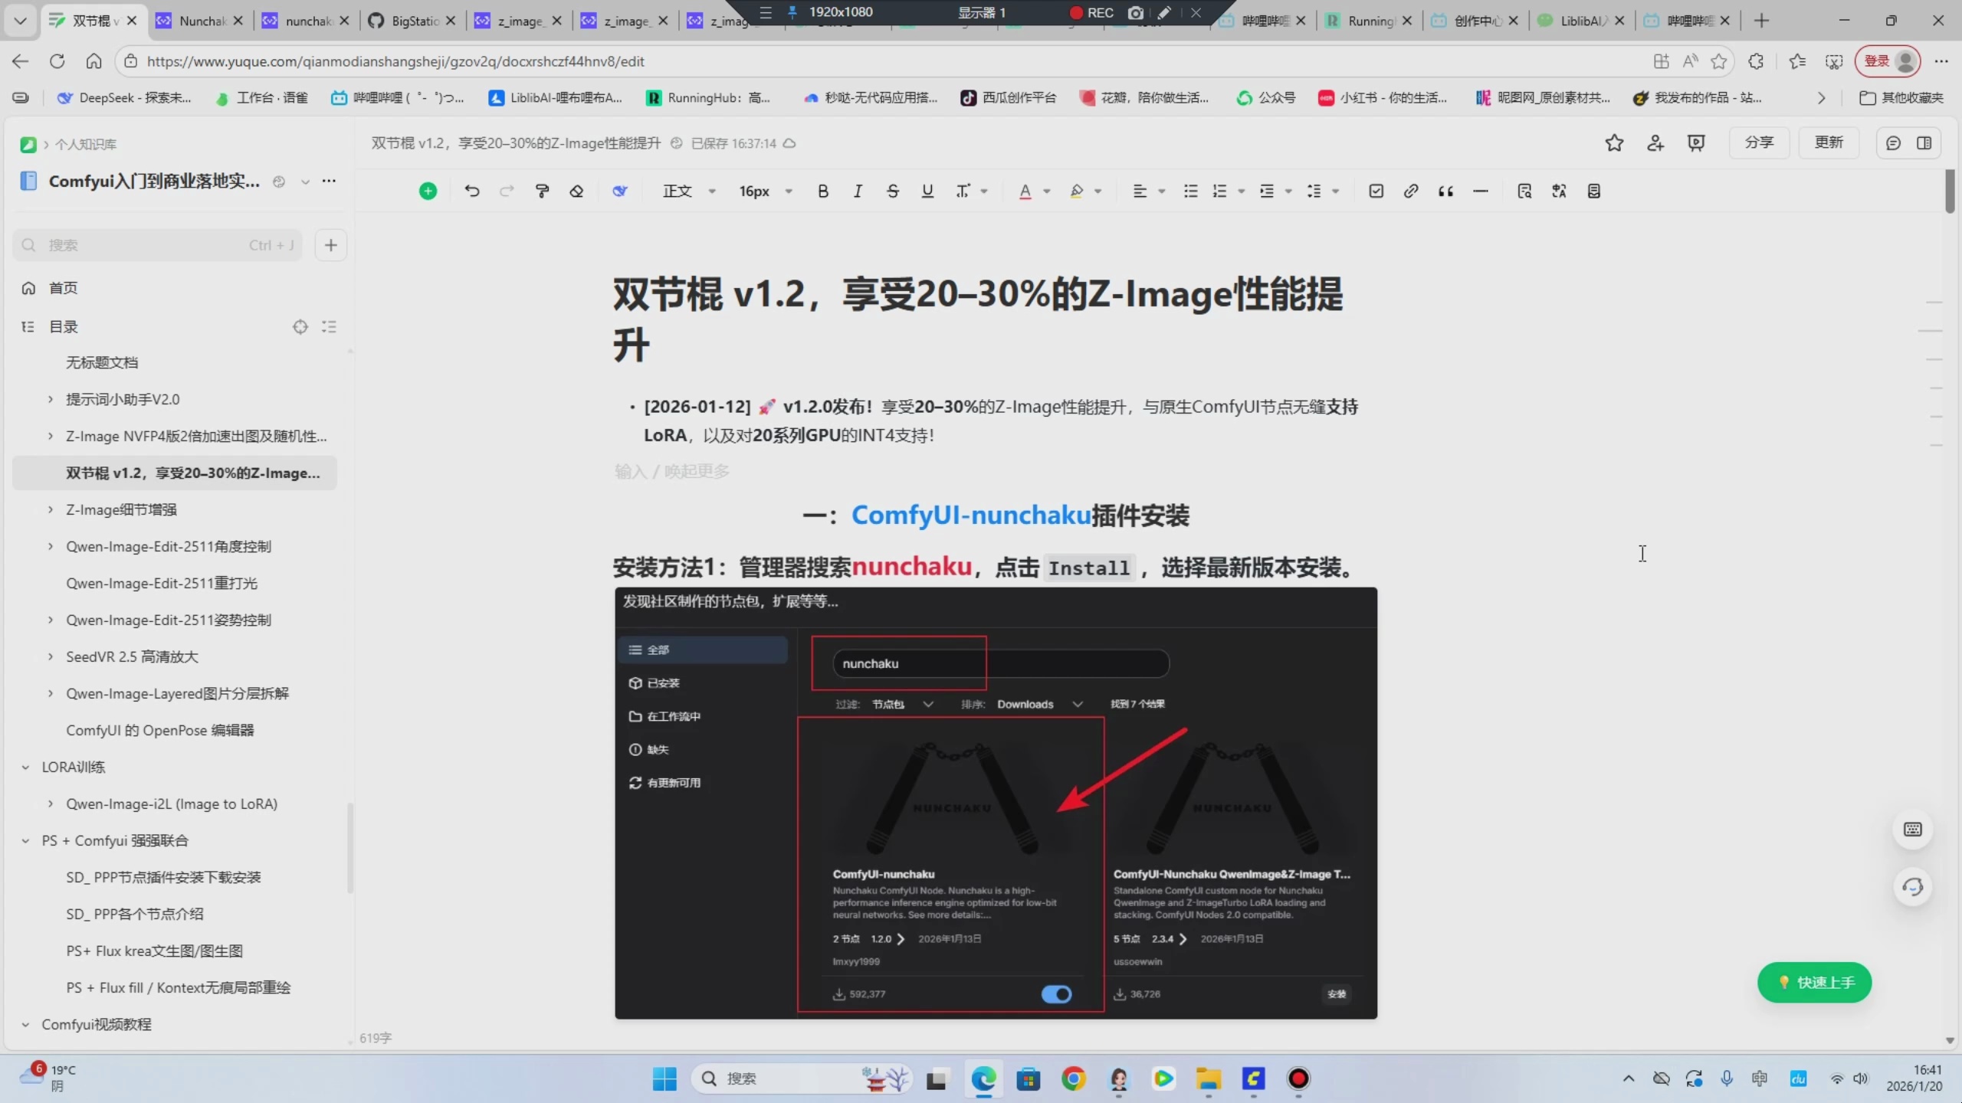Open highlight color dropdown arrow
Viewport: 1962px width, 1103px height.
(1098, 191)
